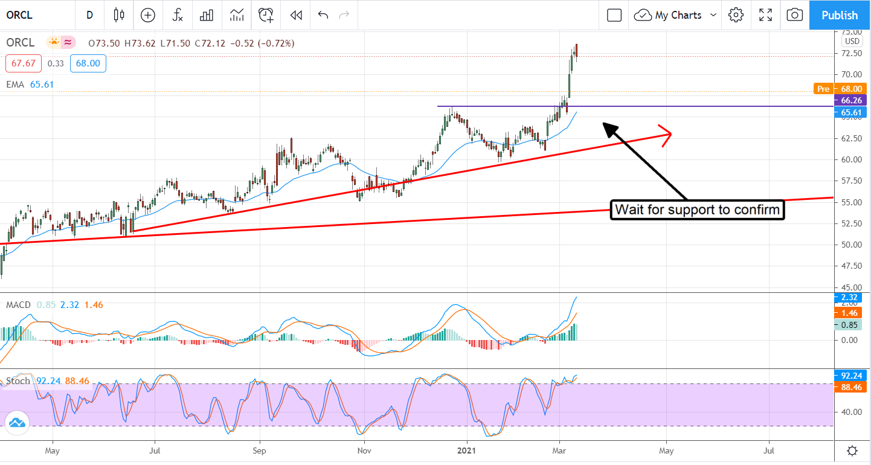Open the fx indicators menu

click(178, 15)
